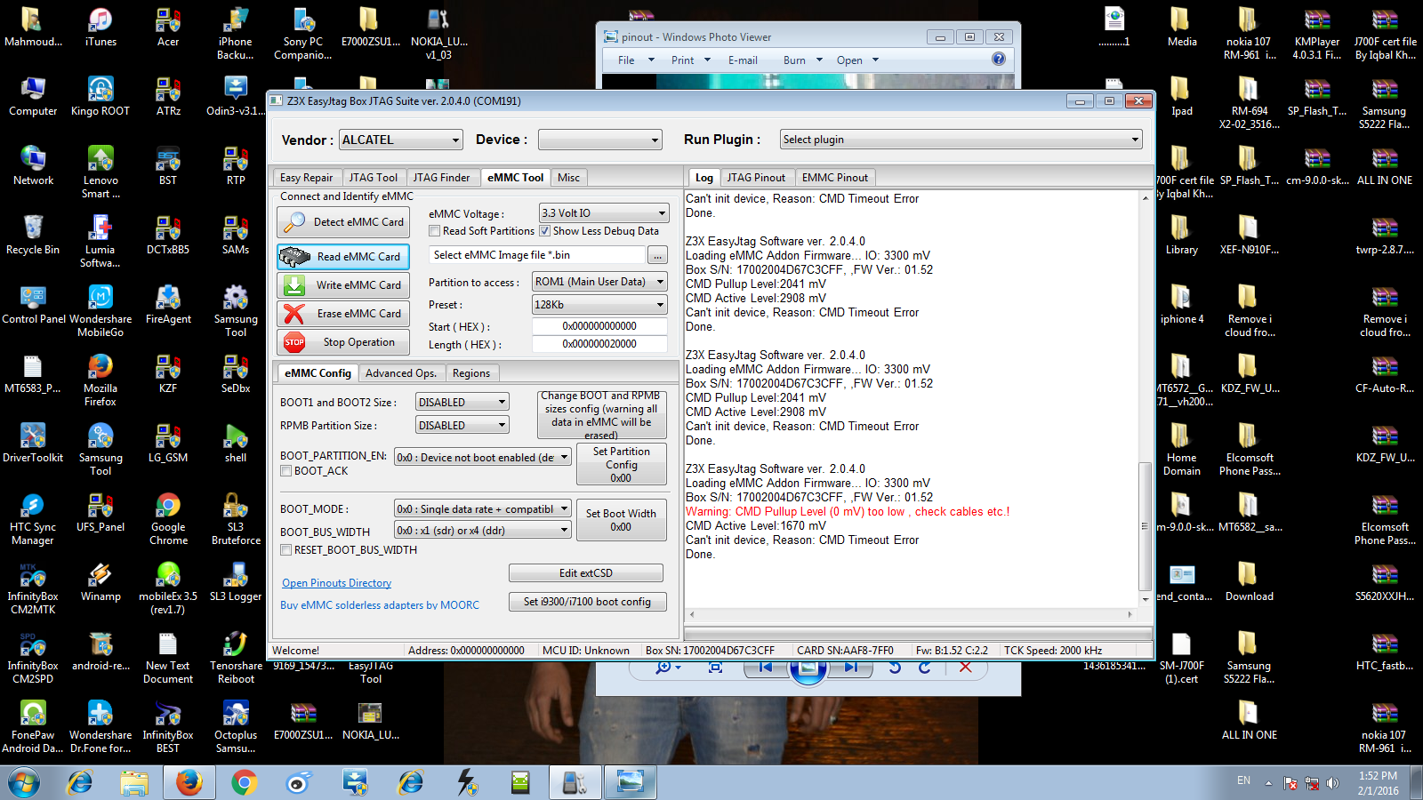Open Winamp desktop icon
Viewport: 1423px width, 800px height.
click(100, 582)
